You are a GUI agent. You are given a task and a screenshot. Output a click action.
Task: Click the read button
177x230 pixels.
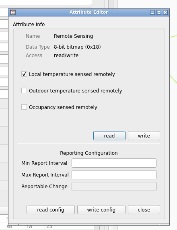click(109, 136)
